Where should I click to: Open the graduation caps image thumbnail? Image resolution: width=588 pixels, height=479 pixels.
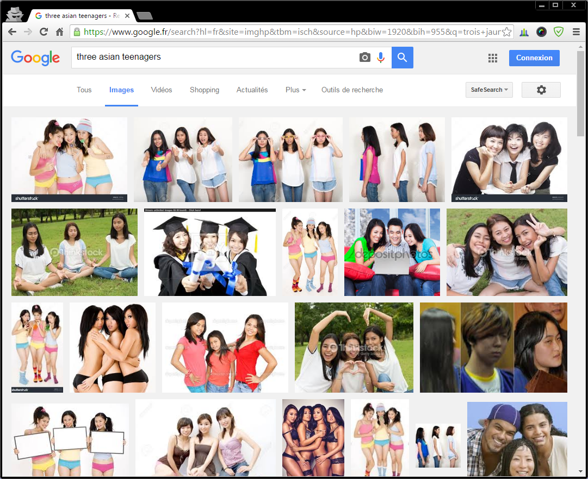coord(209,253)
